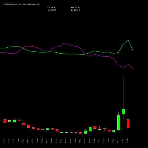Select the 09 Jan date label
Viewport: 148px width, 148px height.
coord(89,141)
